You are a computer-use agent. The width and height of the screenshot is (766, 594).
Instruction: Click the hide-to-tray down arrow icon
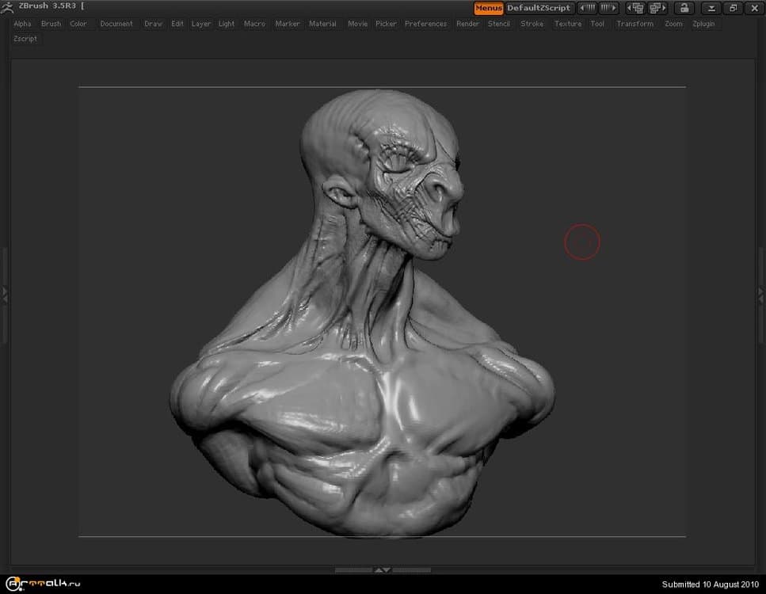coord(711,8)
